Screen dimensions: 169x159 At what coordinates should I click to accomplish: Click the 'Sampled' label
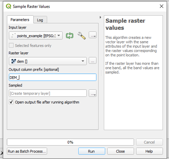click(x=15, y=85)
